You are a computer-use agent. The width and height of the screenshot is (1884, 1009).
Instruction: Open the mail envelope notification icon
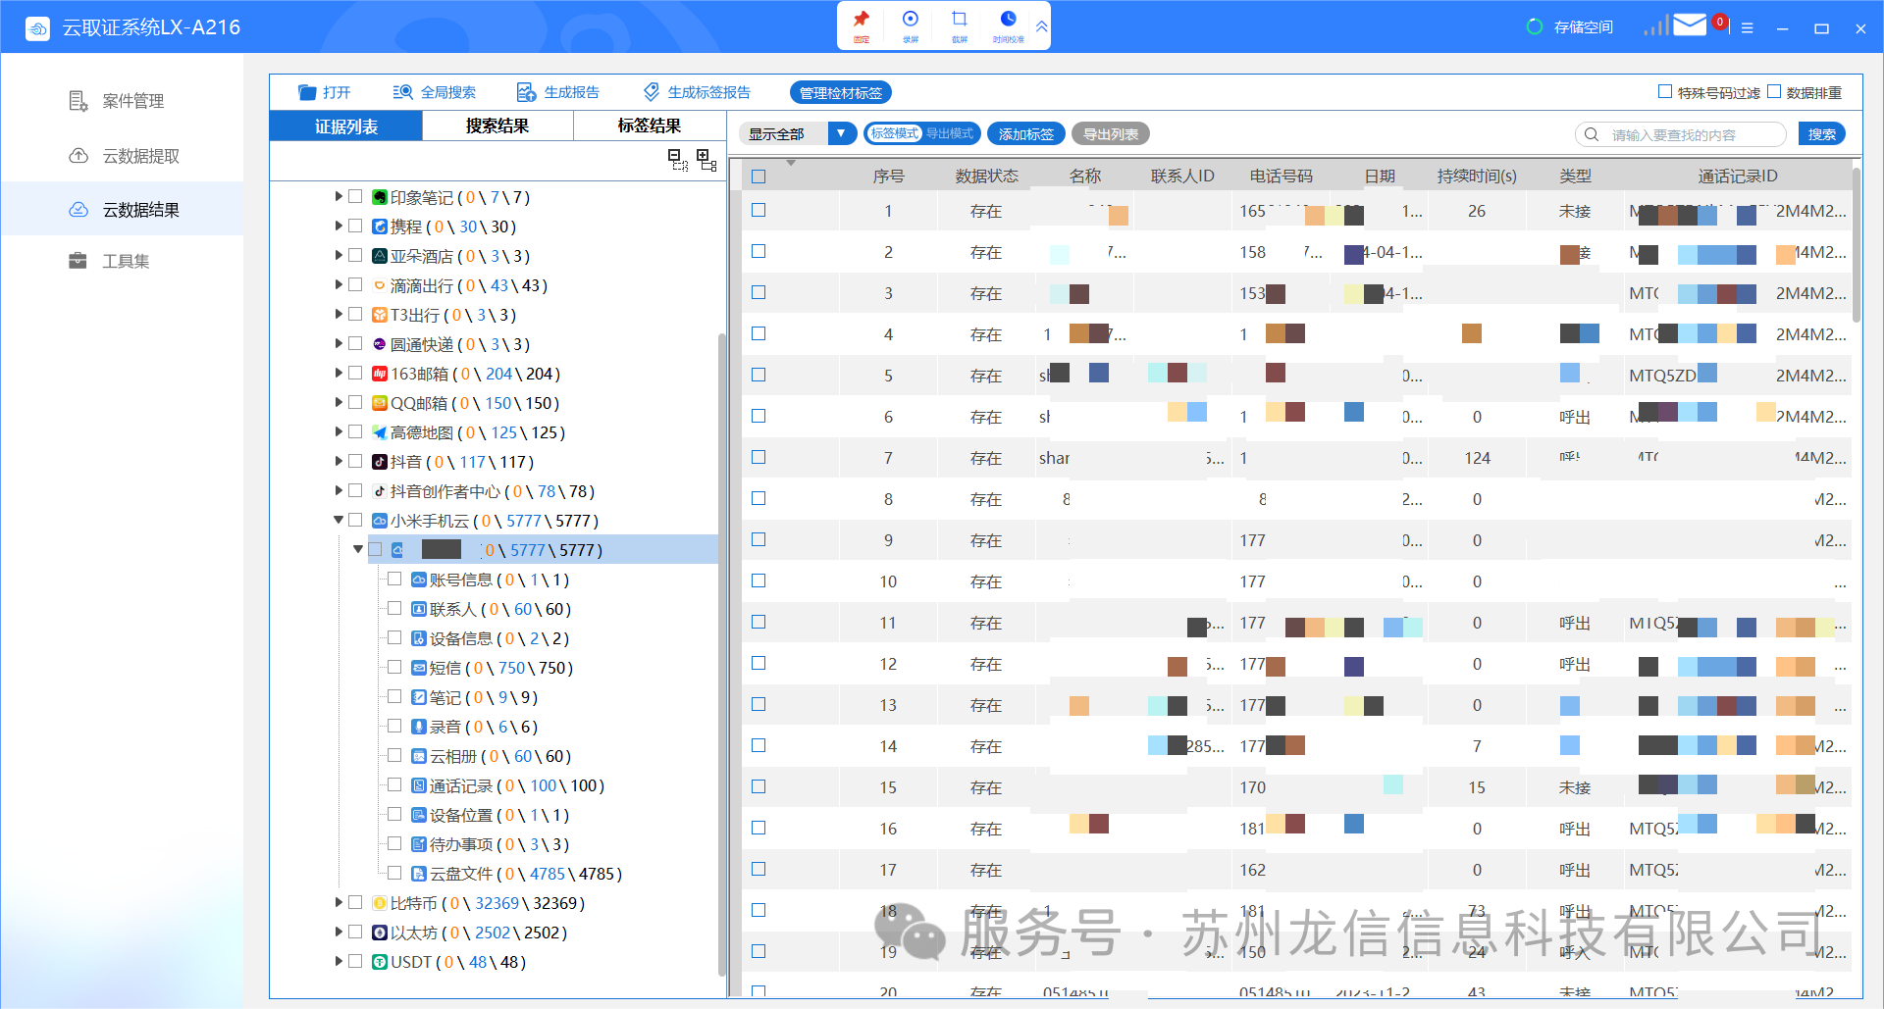point(1690,24)
